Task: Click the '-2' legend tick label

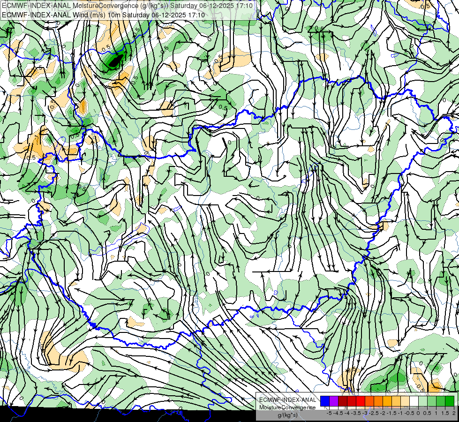Action: pyautogui.click(x=383, y=413)
